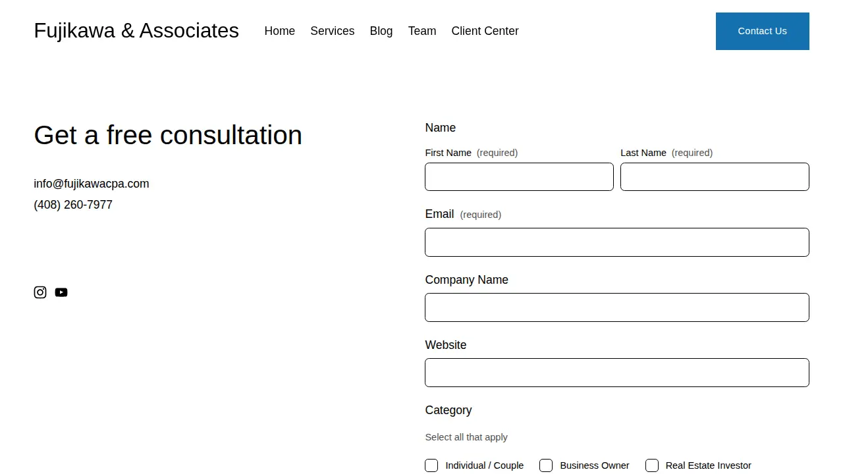Check the Individual / Couple checkbox

[431, 465]
